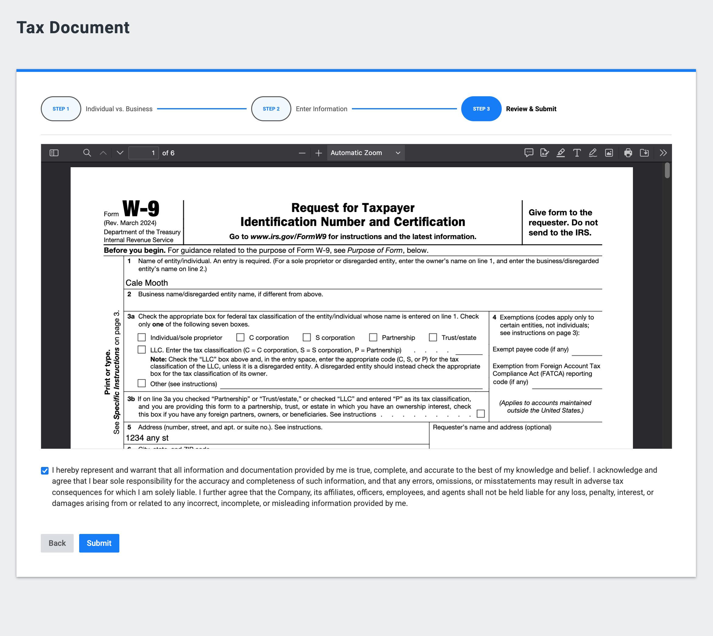The width and height of the screenshot is (713, 636).
Task: Activate the highlight tool
Action: coord(561,153)
